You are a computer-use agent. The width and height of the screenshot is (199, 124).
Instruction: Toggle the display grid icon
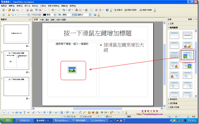[91, 10]
